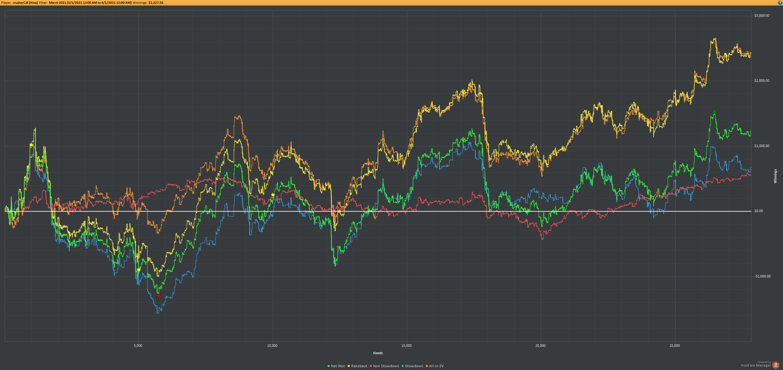Click the "-$1,000.00" y-axis label
783x370 pixels.
[762, 276]
